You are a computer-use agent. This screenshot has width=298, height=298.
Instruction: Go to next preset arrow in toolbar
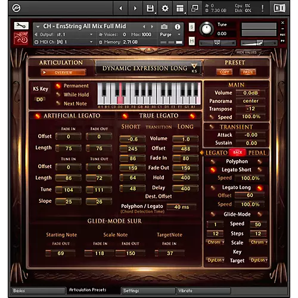(135, 8)
